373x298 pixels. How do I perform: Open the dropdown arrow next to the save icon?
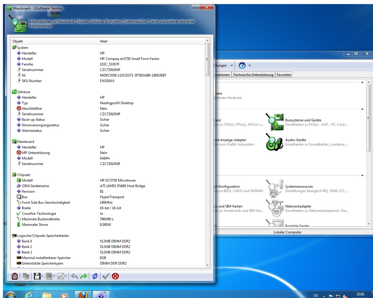[x=43, y=276]
